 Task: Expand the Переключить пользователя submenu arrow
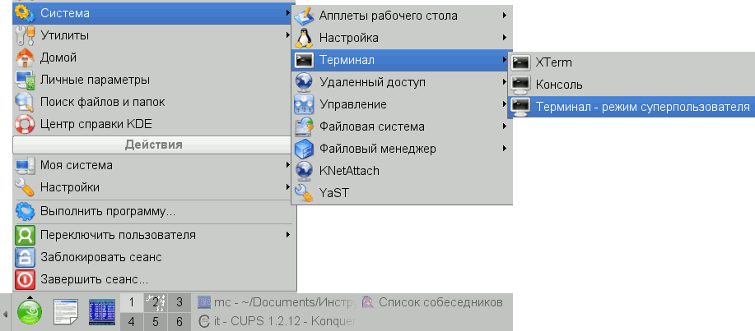(x=287, y=234)
